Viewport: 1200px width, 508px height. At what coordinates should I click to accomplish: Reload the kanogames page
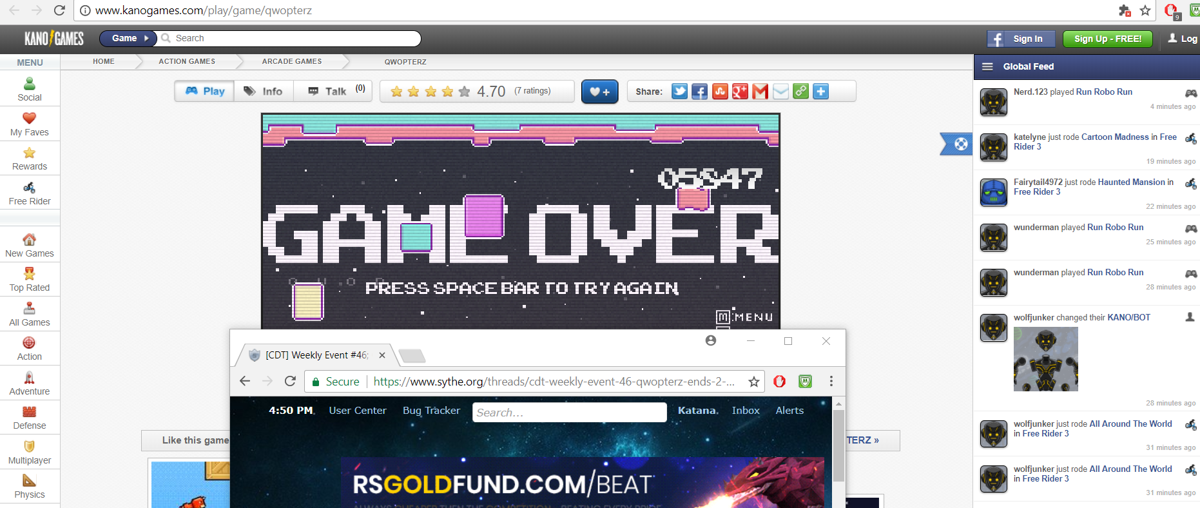(x=59, y=10)
